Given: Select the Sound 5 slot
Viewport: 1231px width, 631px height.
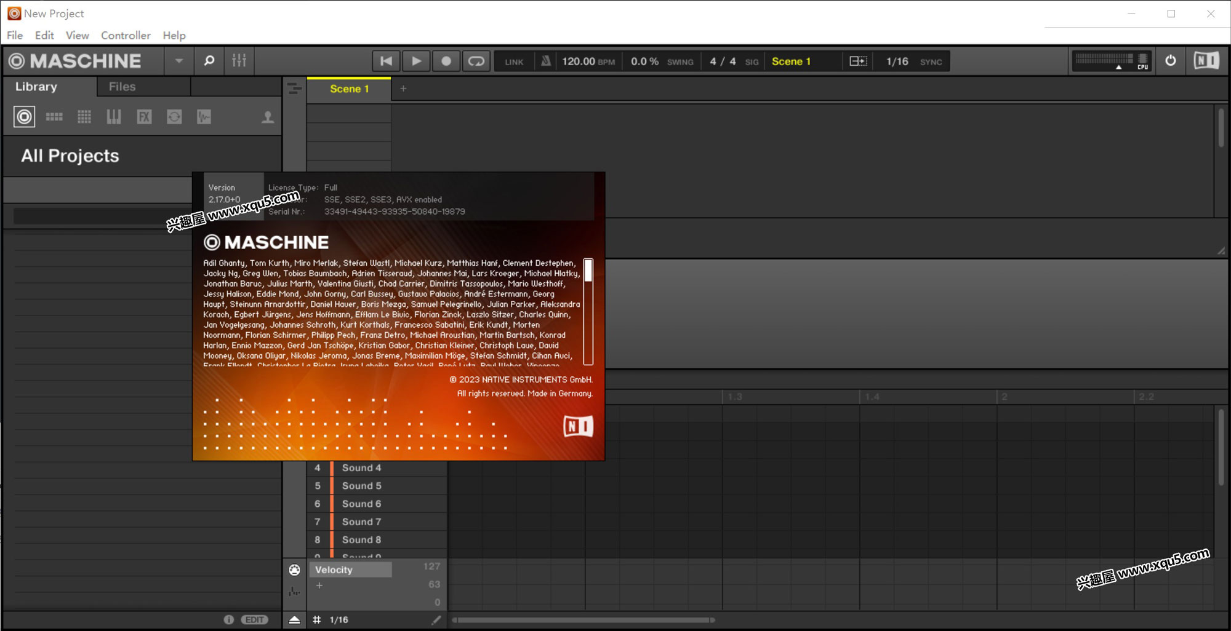Looking at the screenshot, I should click(377, 486).
